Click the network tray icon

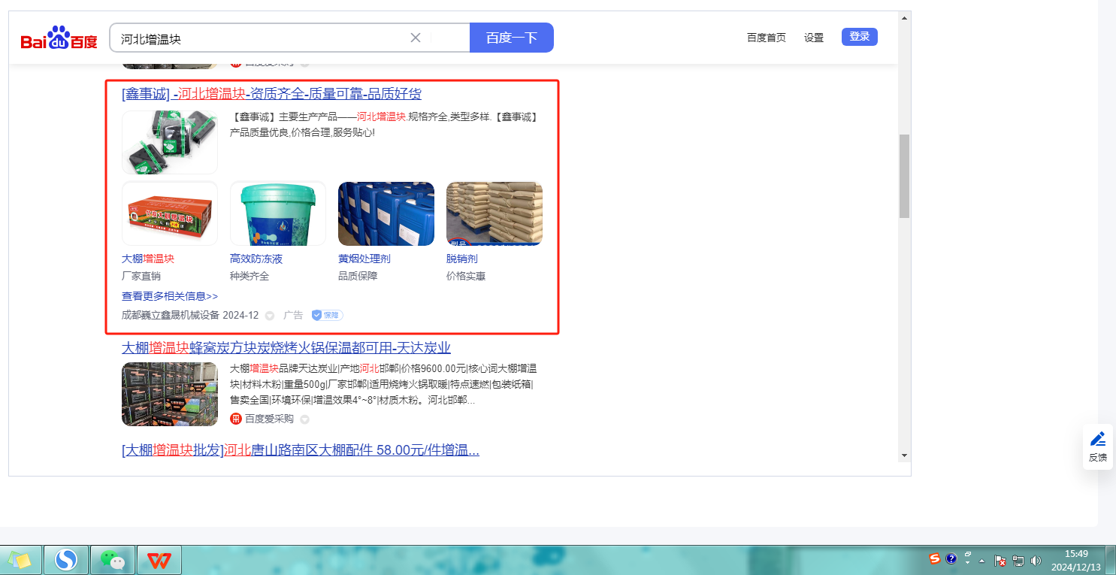[1018, 561]
